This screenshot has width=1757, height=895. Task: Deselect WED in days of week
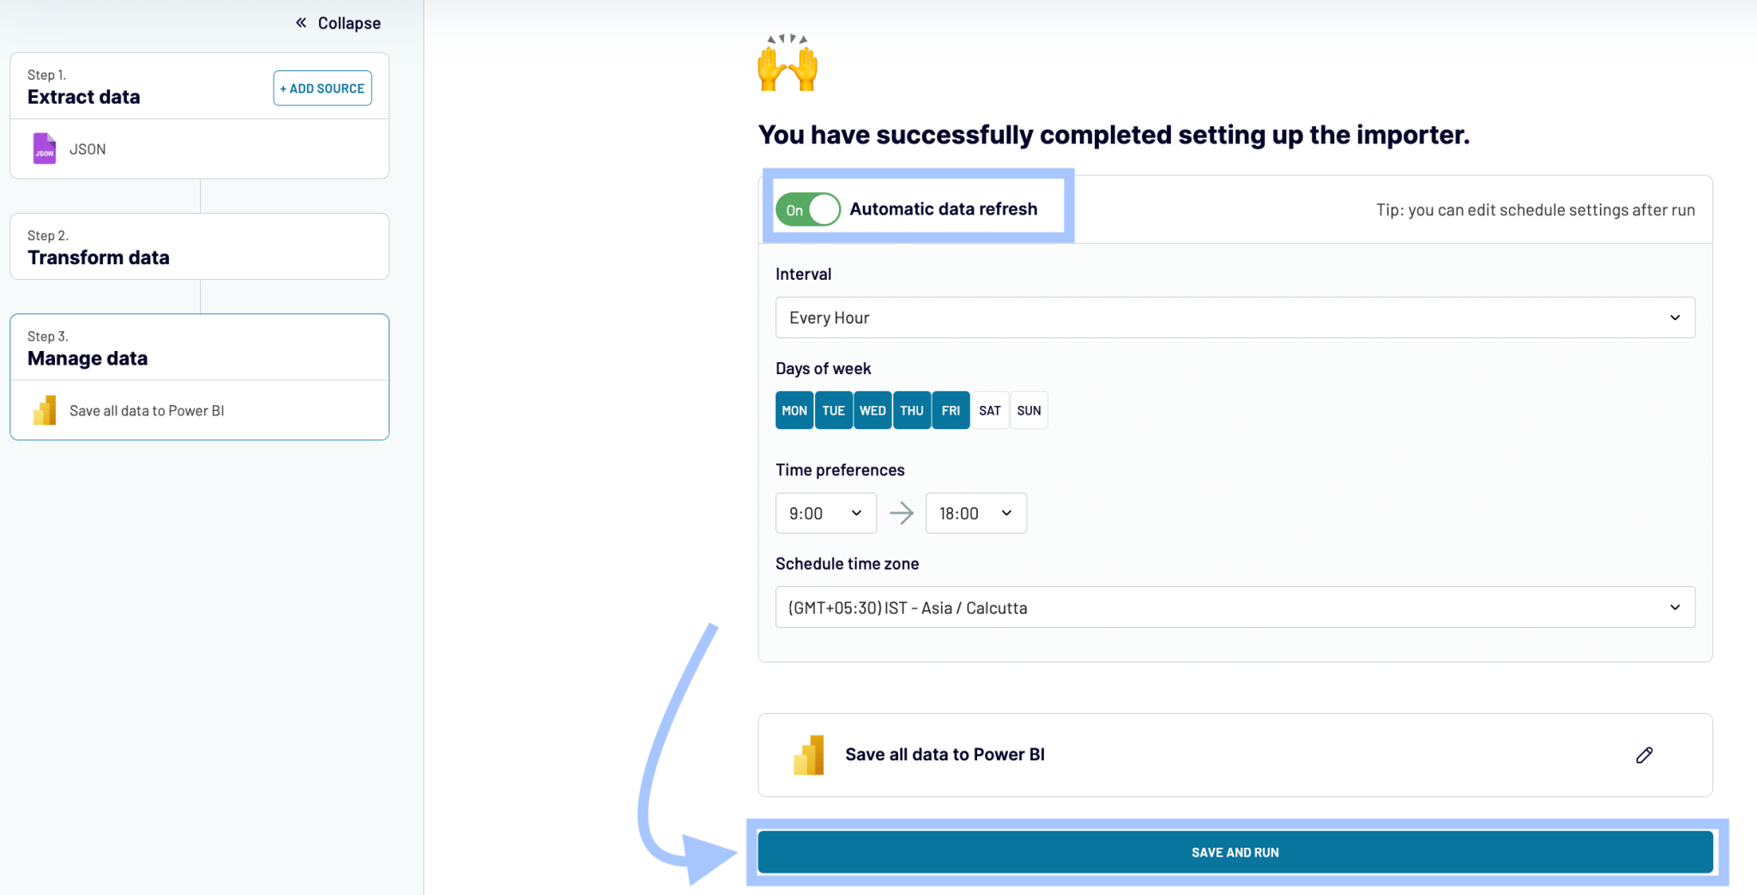tap(872, 411)
